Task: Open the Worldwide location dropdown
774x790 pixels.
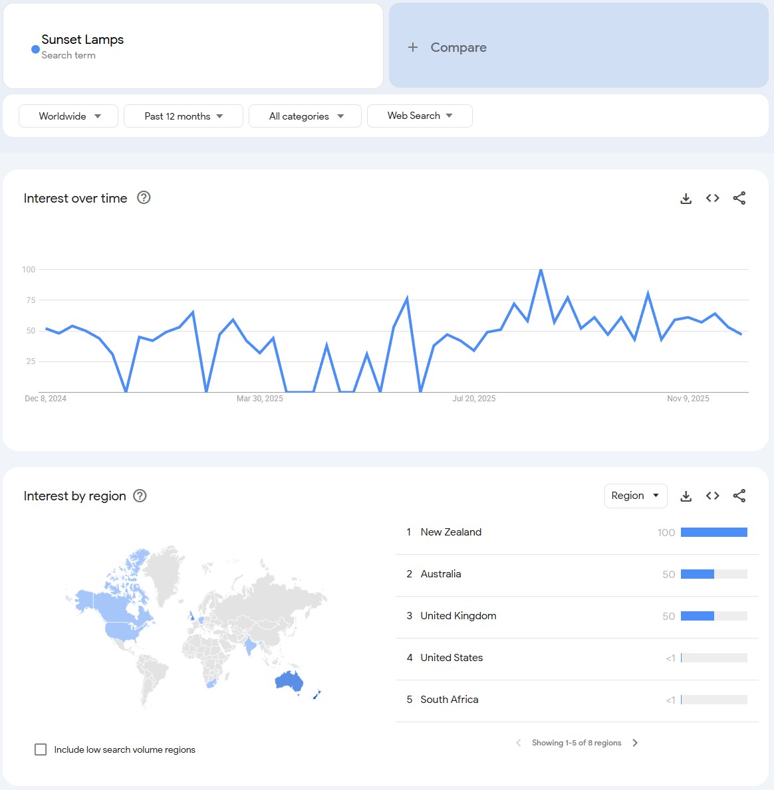Action: coord(68,116)
